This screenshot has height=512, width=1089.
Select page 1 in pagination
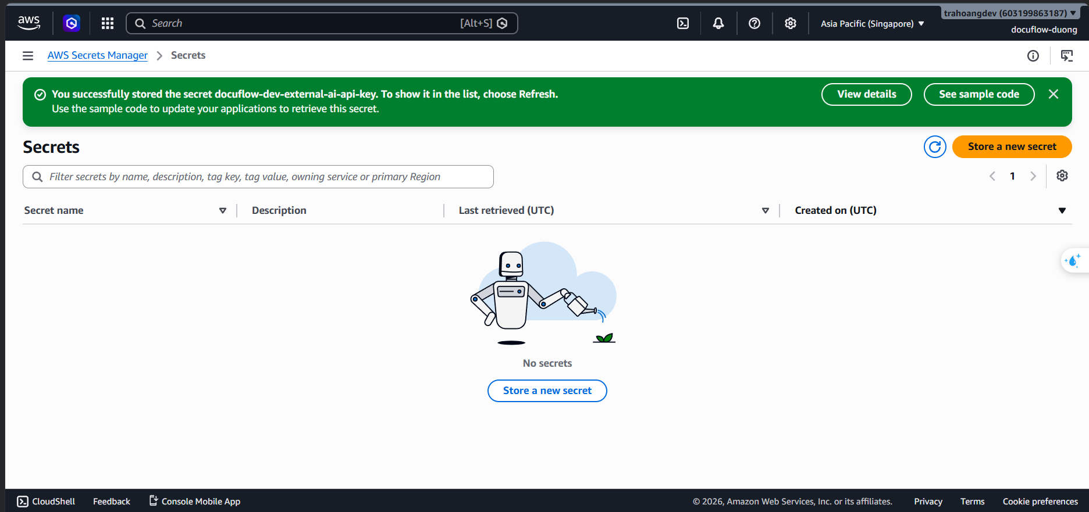tap(1013, 176)
